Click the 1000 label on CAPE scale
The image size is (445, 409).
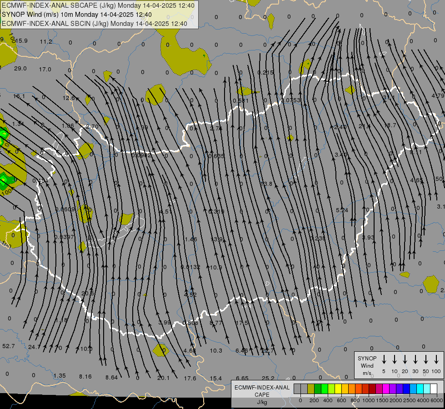click(x=368, y=400)
